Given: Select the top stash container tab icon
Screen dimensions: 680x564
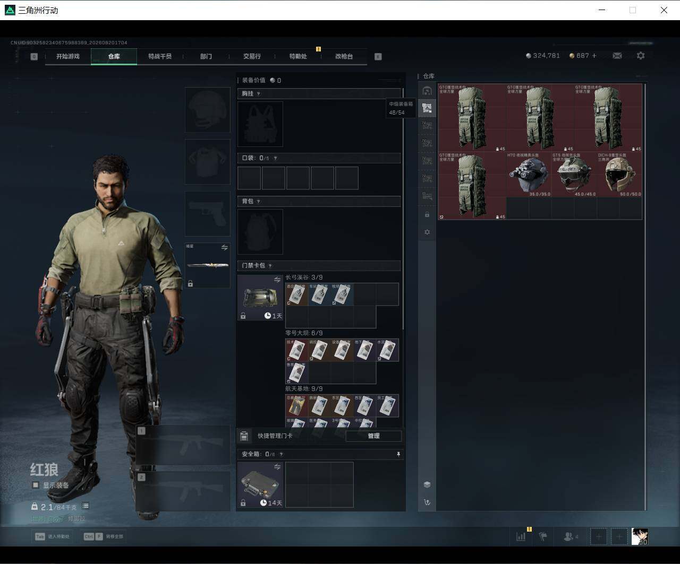Looking at the screenshot, I should [427, 90].
